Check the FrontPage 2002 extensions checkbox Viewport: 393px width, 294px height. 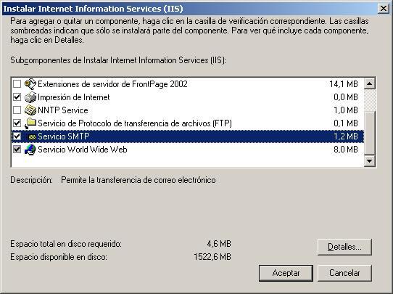(17, 83)
